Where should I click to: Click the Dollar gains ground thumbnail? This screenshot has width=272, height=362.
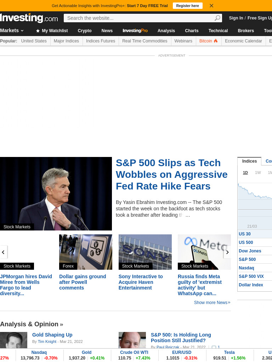tap(86, 252)
